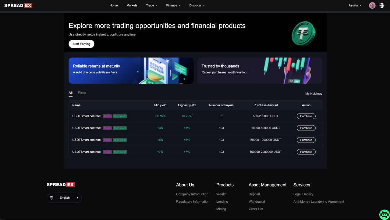Click the Asset Management footer heading
This screenshot has width=390, height=220.
(268, 185)
